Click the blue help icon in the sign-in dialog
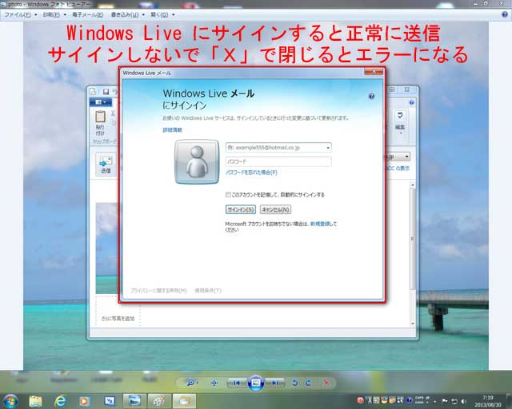The height and width of the screenshot is (409, 512). tap(371, 96)
